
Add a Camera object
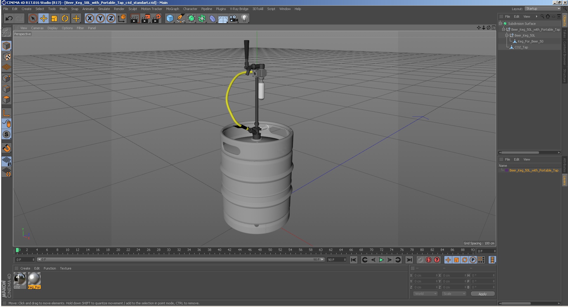click(234, 18)
